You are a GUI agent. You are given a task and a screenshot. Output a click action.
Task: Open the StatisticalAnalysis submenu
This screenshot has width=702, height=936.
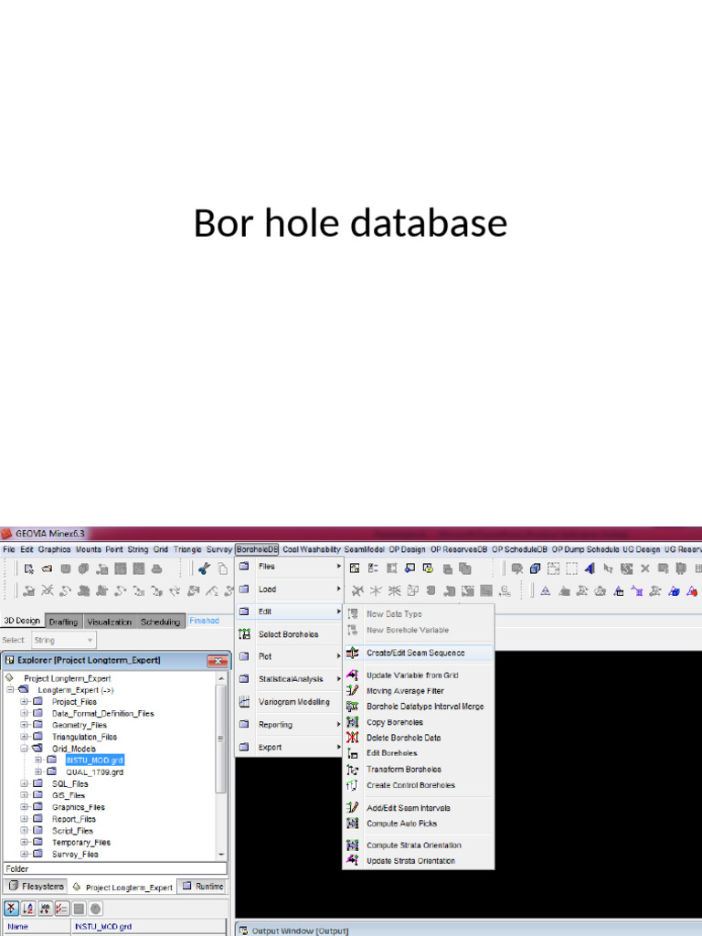(290, 679)
